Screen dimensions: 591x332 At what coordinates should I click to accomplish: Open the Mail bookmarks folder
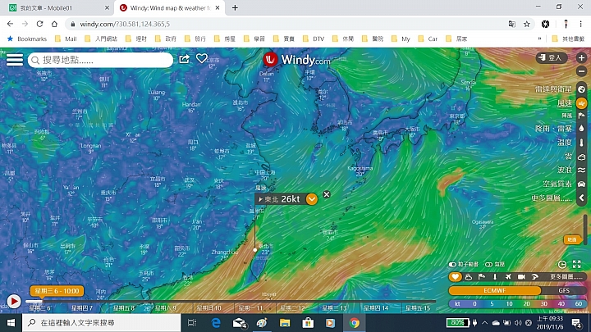[x=66, y=39]
